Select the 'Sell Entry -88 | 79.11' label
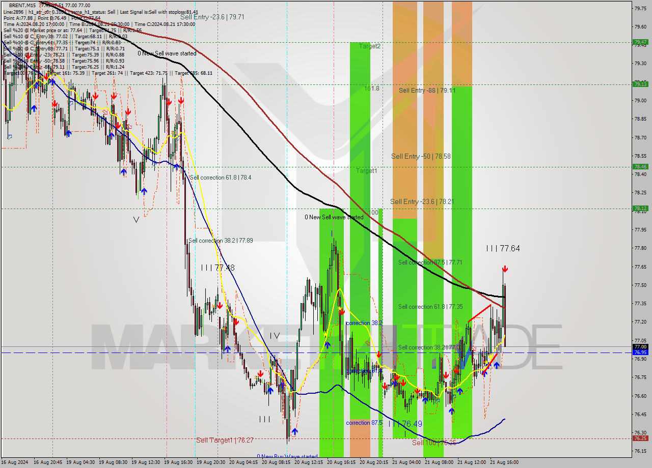The height and width of the screenshot is (468, 652). tap(427, 90)
